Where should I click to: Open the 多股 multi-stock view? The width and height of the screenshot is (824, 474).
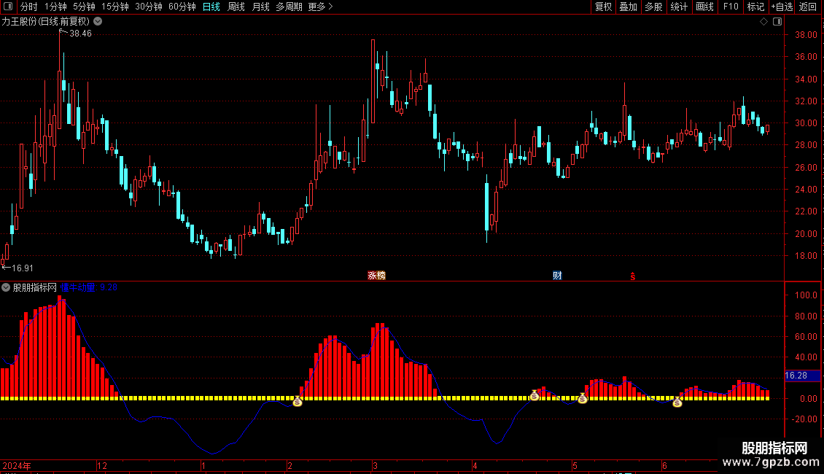(654, 7)
